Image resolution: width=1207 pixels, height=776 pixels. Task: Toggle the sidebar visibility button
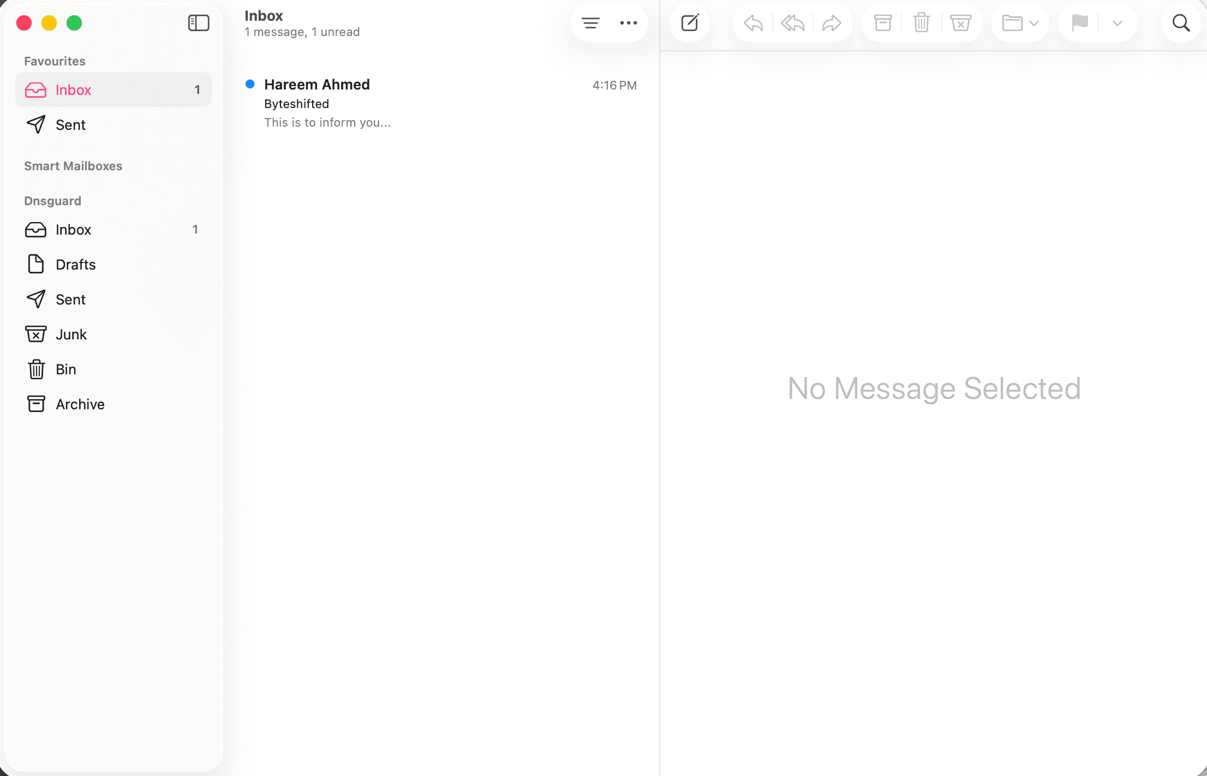[199, 23]
